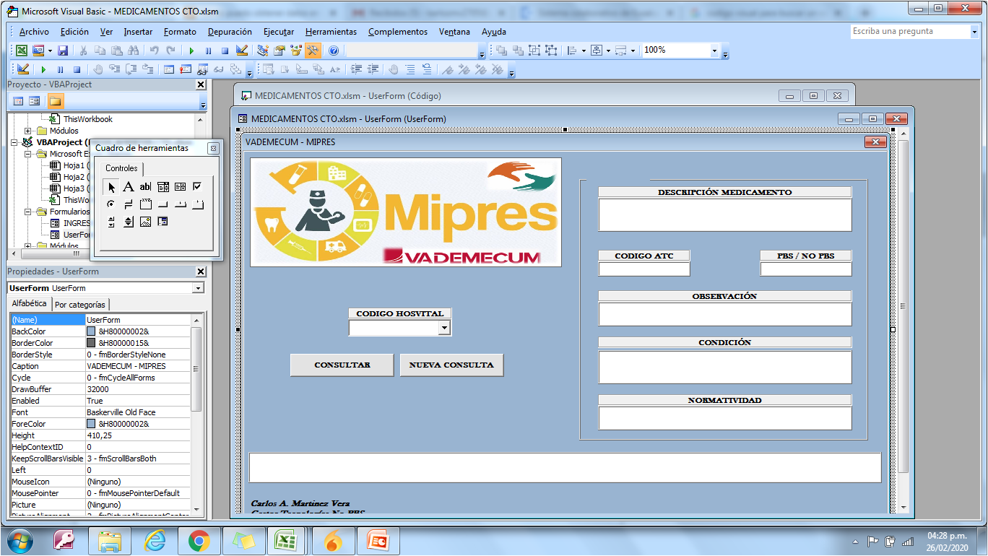988x556 pixels.
Task: Open the Project Explorer icon in toolbar
Action: [x=262, y=51]
